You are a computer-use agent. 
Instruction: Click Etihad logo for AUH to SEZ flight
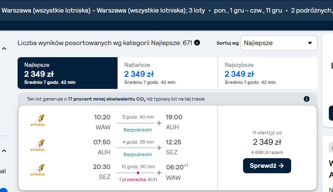pos(38,145)
